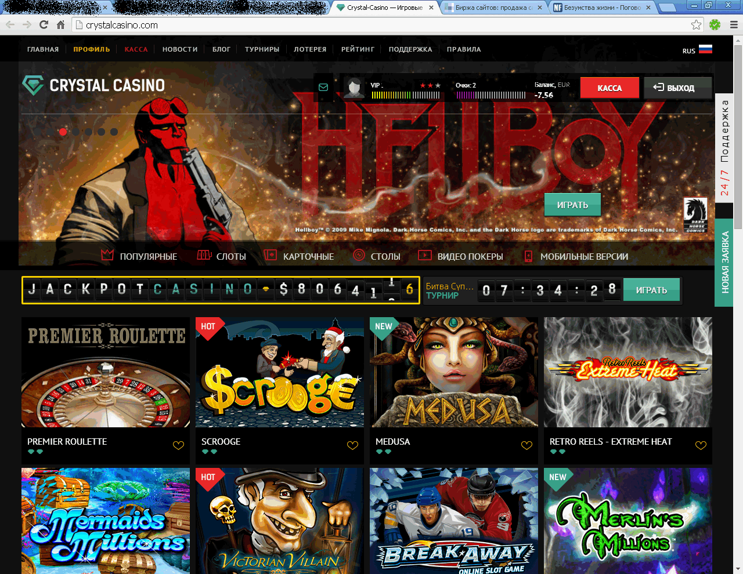Go to Рейтинг in the top menu
Screen dimensions: 743x574
(358, 49)
